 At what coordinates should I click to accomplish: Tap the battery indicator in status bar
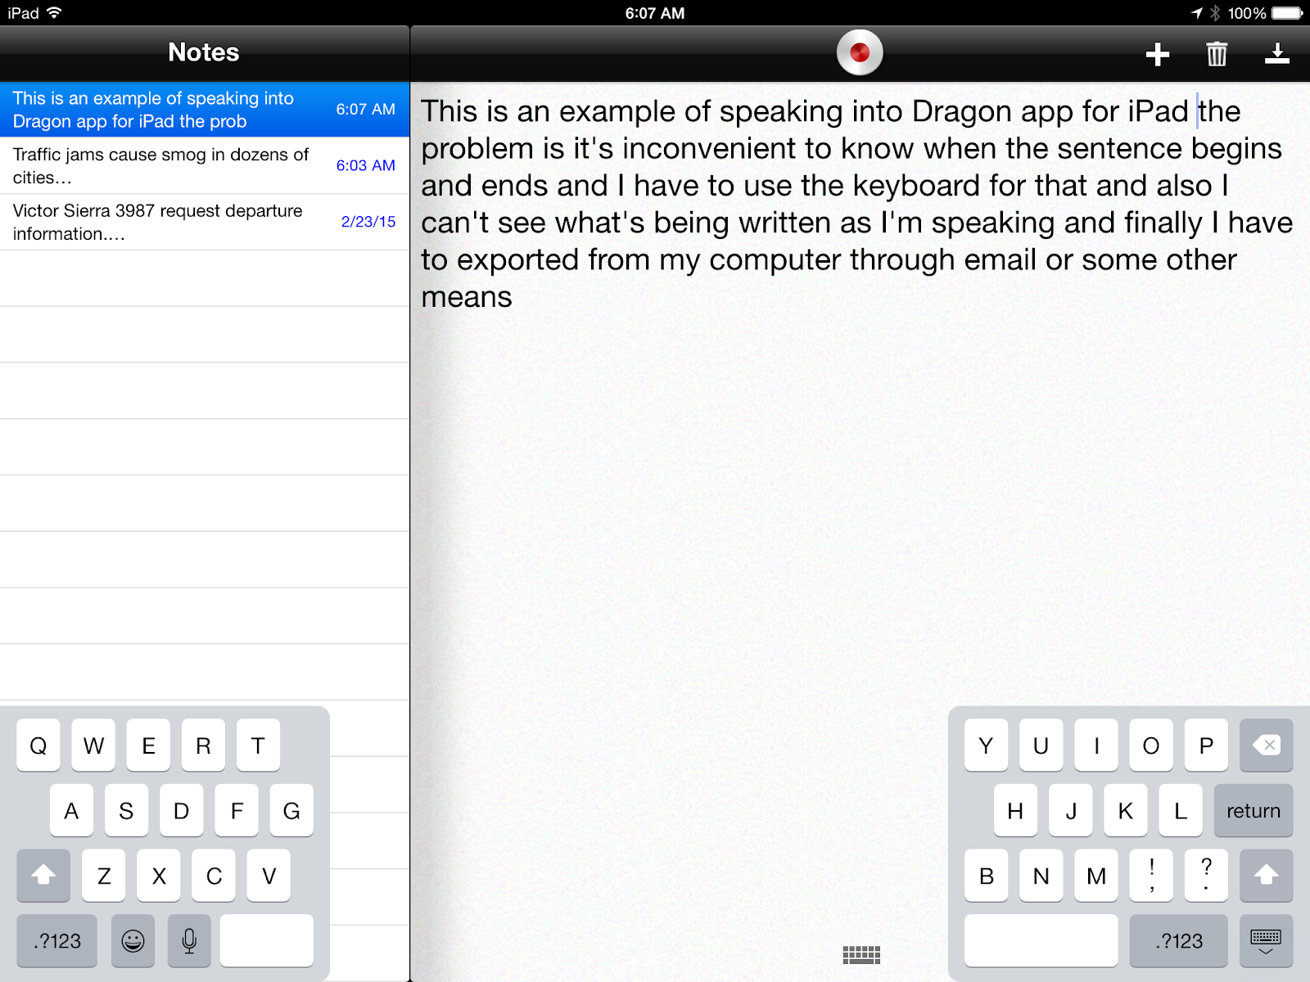pyautogui.click(x=1287, y=13)
